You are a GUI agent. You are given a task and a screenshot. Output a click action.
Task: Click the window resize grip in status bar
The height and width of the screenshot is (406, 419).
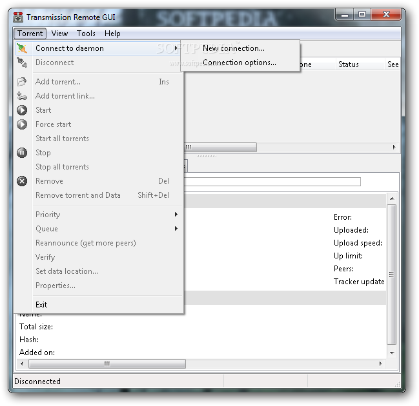(397, 384)
